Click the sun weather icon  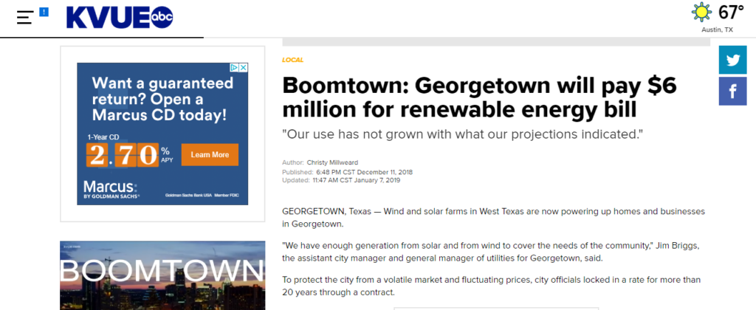pos(702,13)
